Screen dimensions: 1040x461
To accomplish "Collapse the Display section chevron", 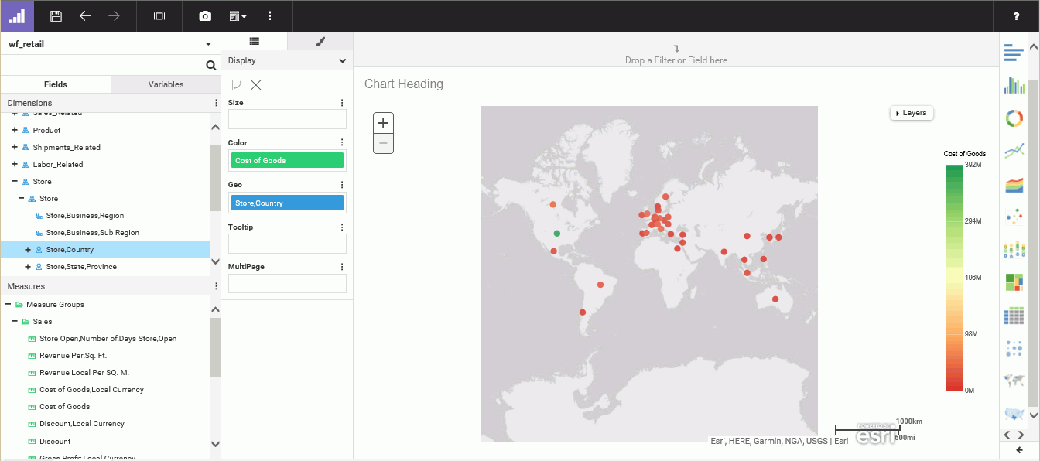I will 343,60.
